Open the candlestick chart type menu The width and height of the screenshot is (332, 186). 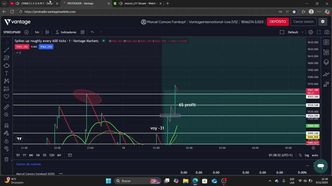click(47, 32)
